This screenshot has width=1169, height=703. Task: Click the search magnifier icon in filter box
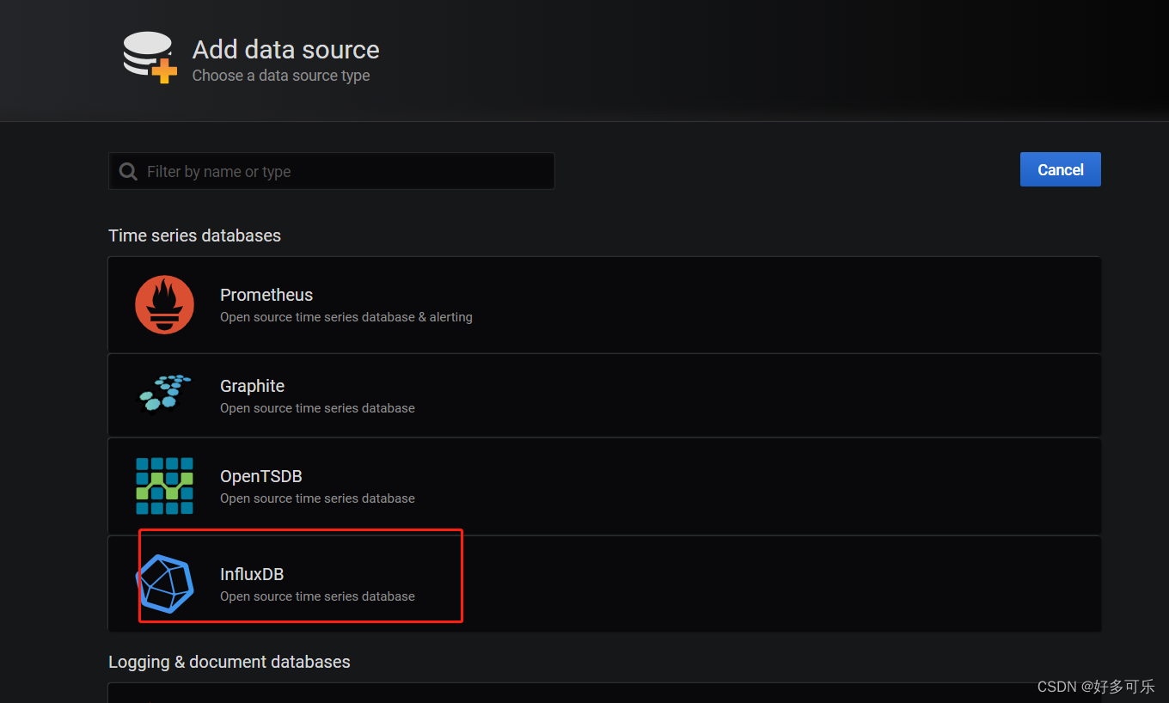click(128, 171)
